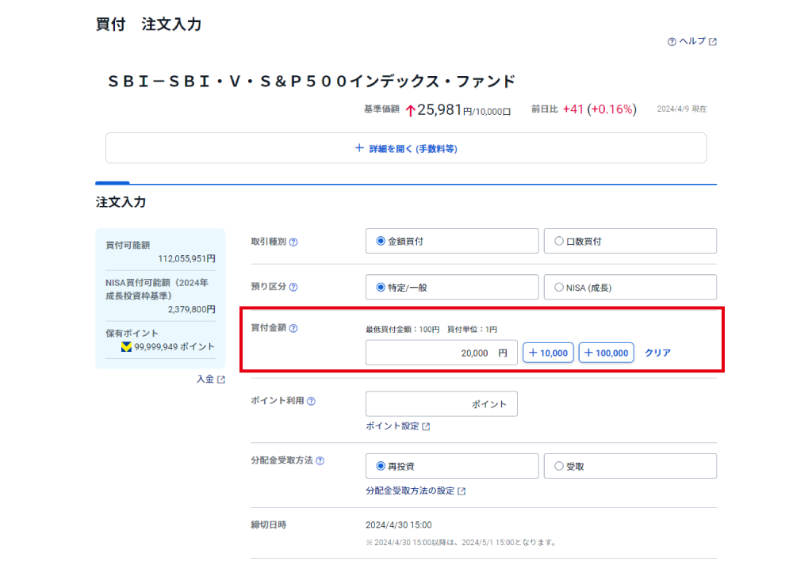Add 10,000 yen with the + 10,000 button
The height and width of the screenshot is (565, 812).
click(549, 353)
